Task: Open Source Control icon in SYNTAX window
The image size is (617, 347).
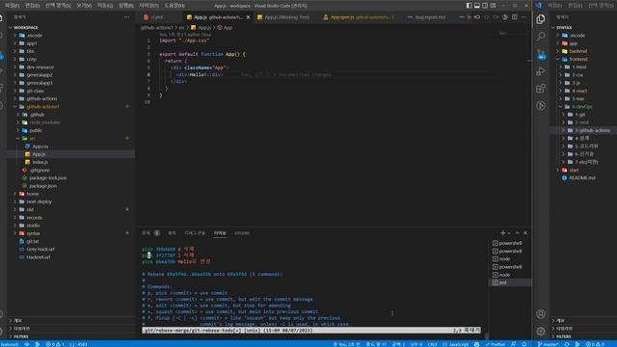Action: (x=541, y=54)
